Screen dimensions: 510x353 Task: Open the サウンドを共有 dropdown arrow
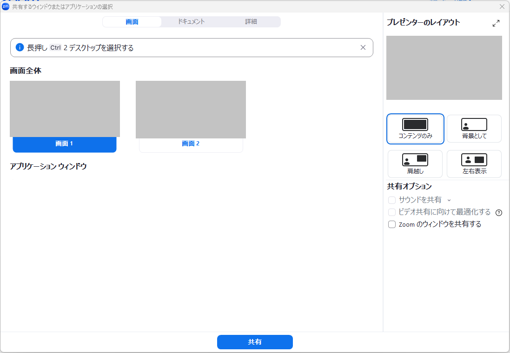pos(449,200)
